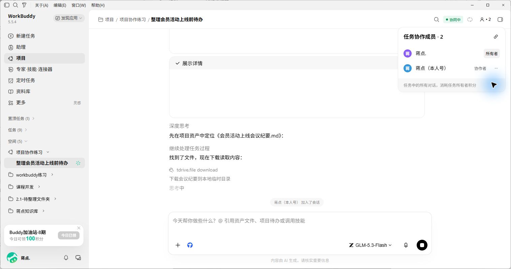Click the plus attachment icon
The width and height of the screenshot is (511, 269).
point(178,245)
